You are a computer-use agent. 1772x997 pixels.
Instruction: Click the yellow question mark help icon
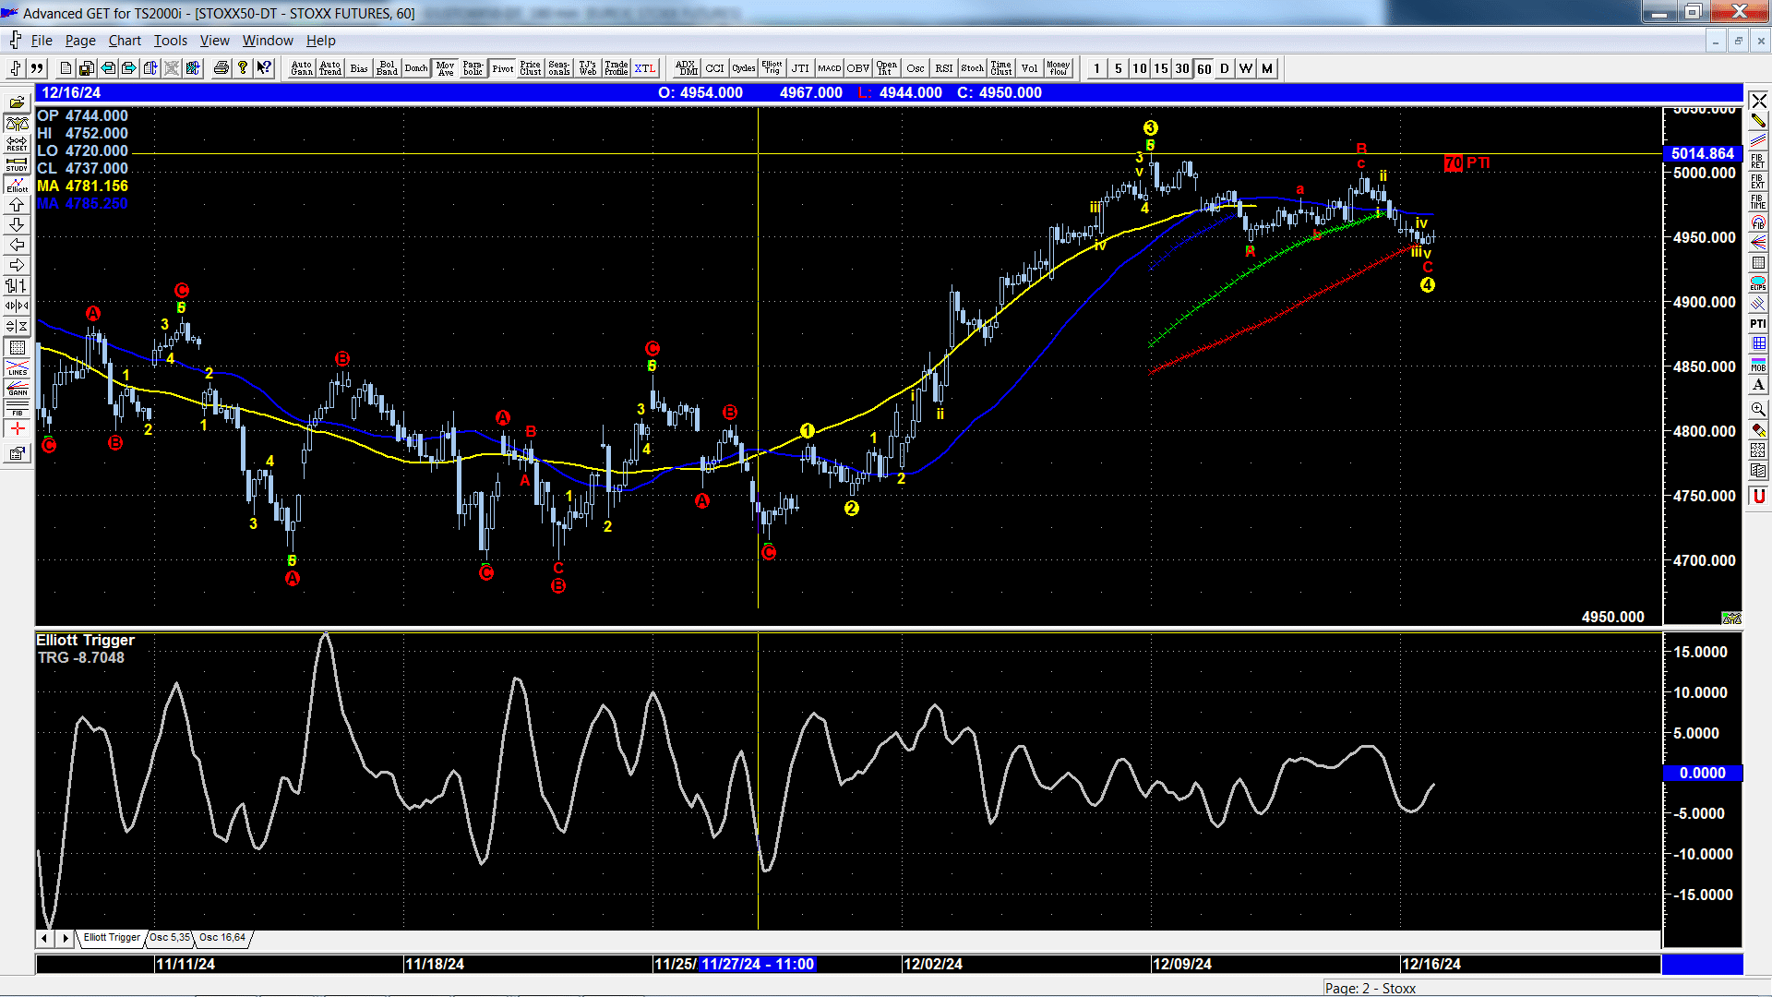243,68
